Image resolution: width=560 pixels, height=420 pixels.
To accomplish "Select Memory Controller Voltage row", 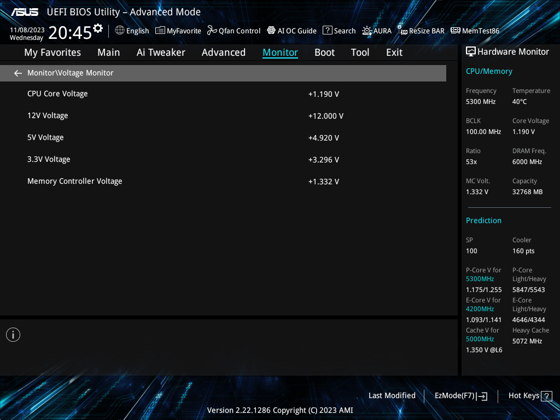I will point(223,181).
